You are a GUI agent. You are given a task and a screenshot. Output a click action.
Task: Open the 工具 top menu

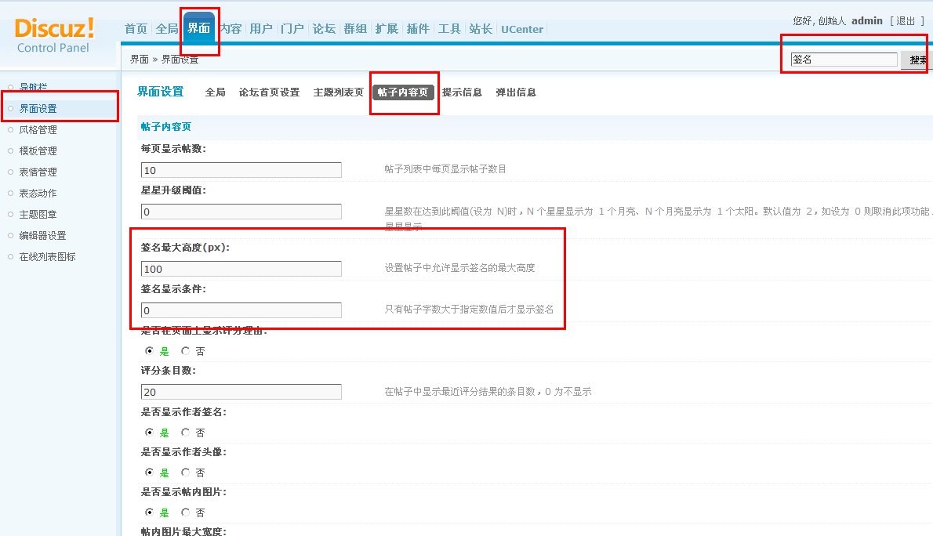[x=449, y=28]
